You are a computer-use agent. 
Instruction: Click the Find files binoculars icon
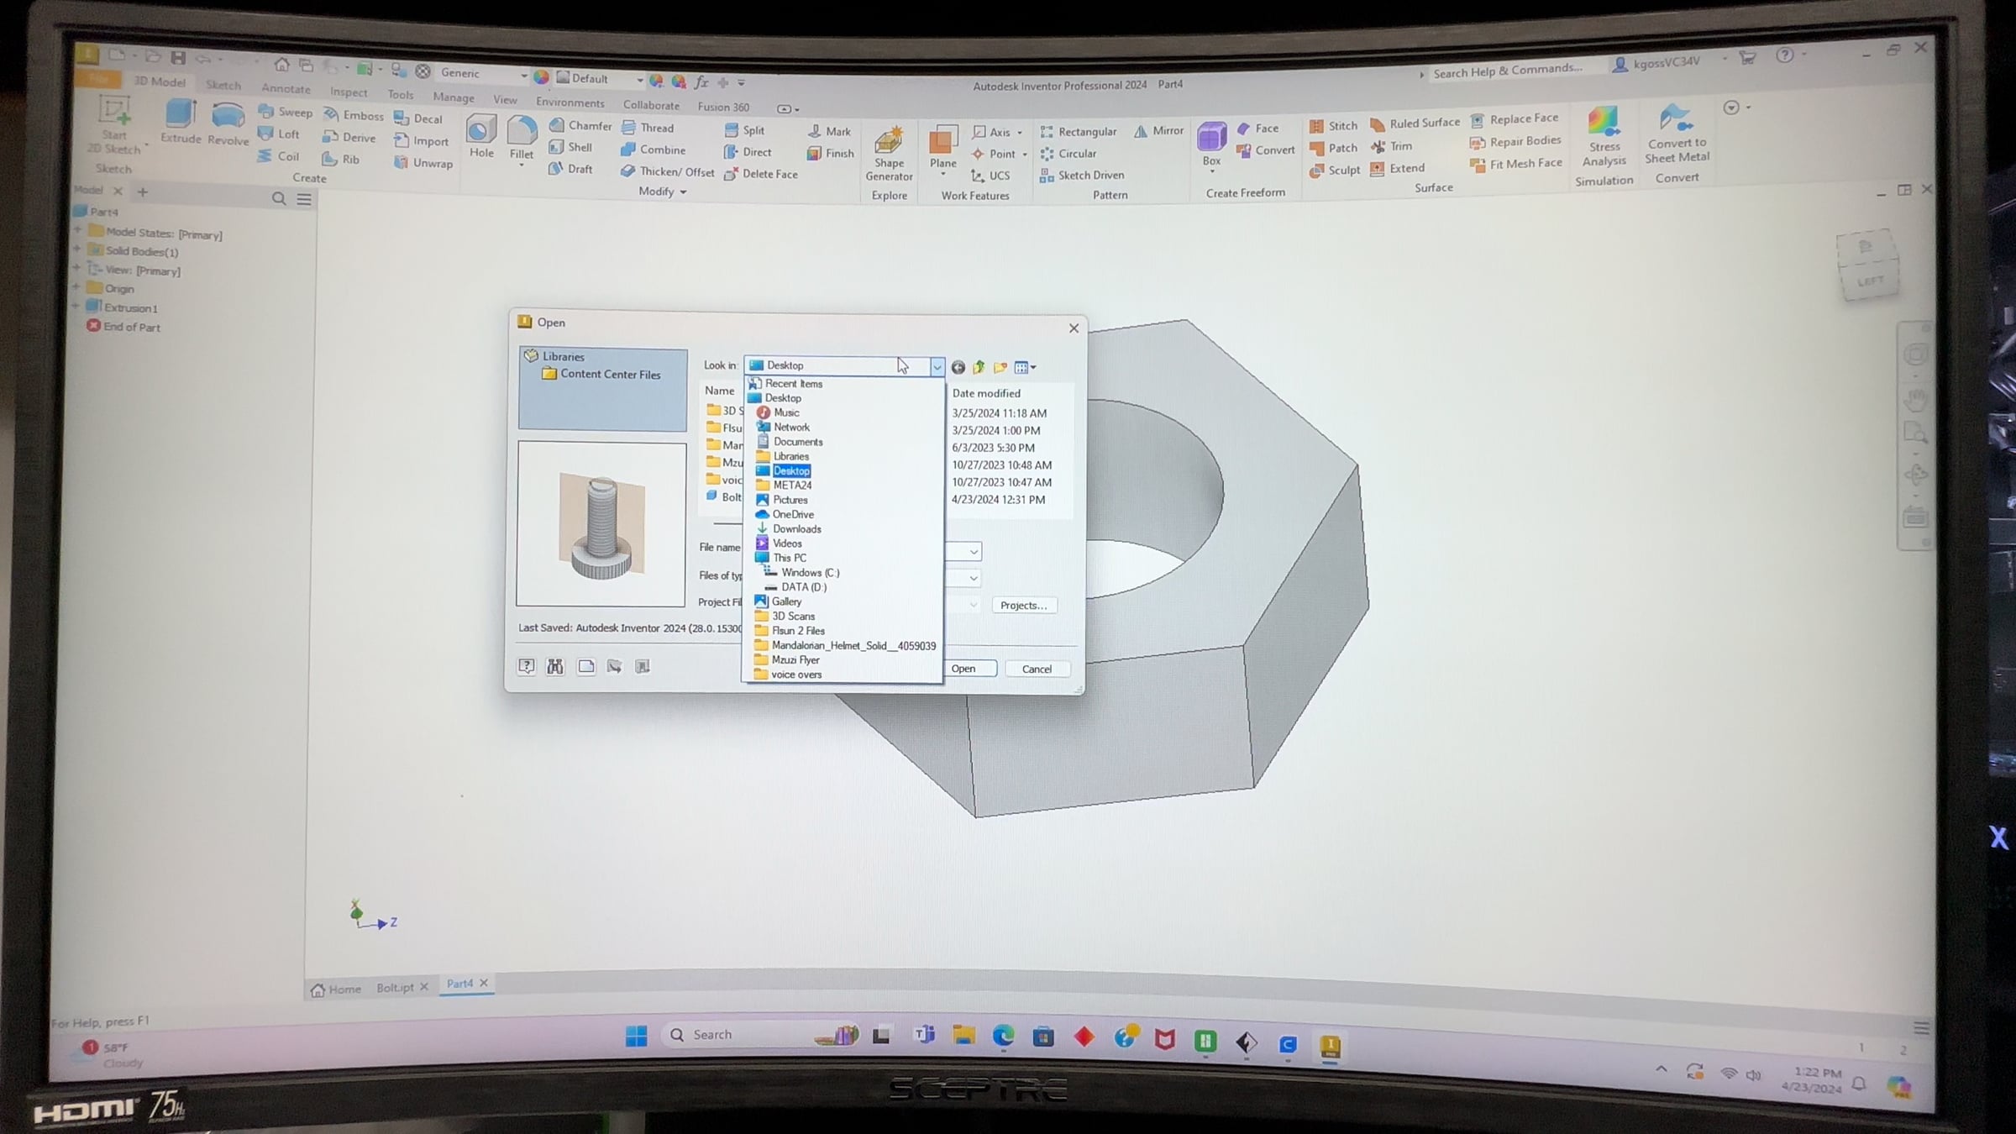(x=555, y=666)
